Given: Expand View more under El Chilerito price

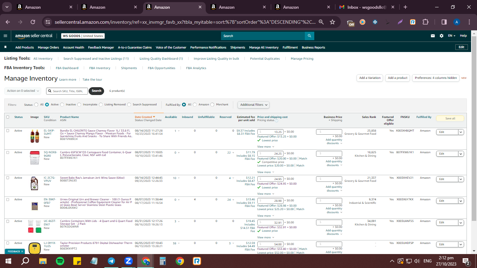Looking at the screenshot, I should (x=265, y=147).
